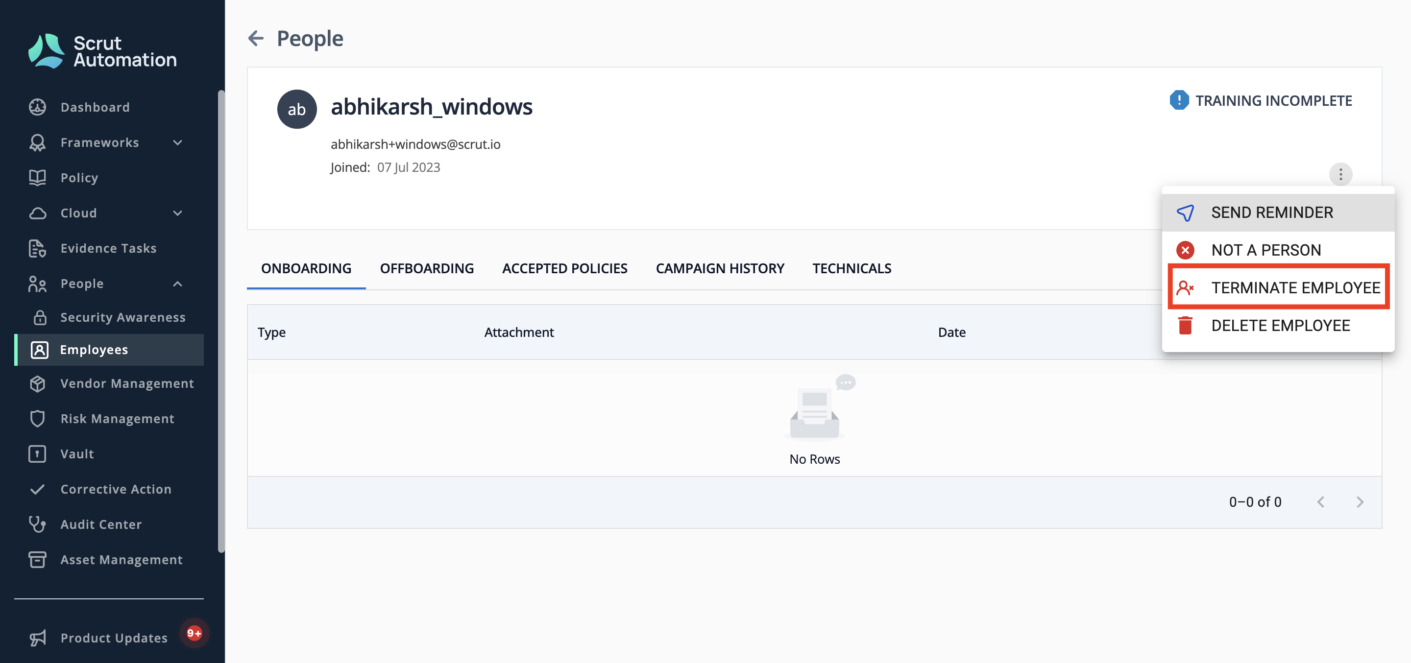The height and width of the screenshot is (663, 1411).
Task: Open the Campaign History tab
Action: [x=720, y=269]
